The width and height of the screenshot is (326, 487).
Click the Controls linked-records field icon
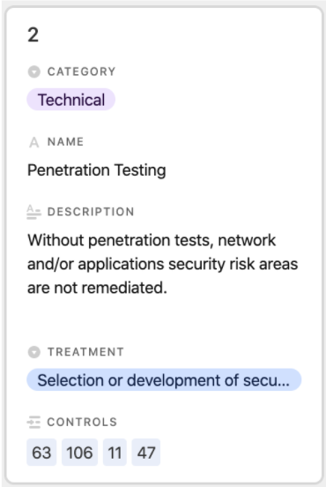tap(33, 423)
